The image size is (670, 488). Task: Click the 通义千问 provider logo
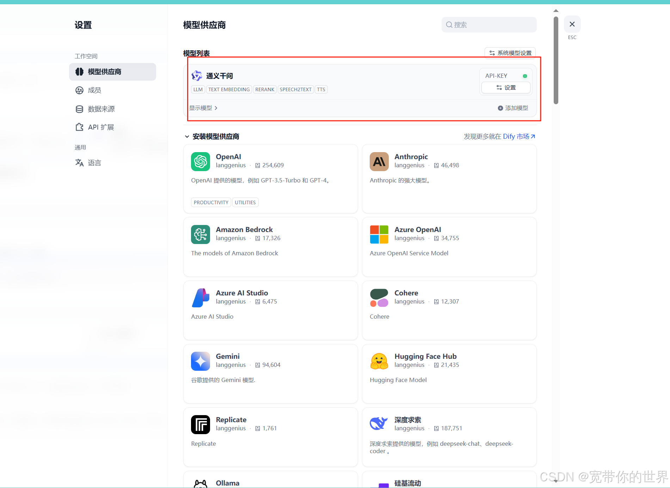(197, 76)
